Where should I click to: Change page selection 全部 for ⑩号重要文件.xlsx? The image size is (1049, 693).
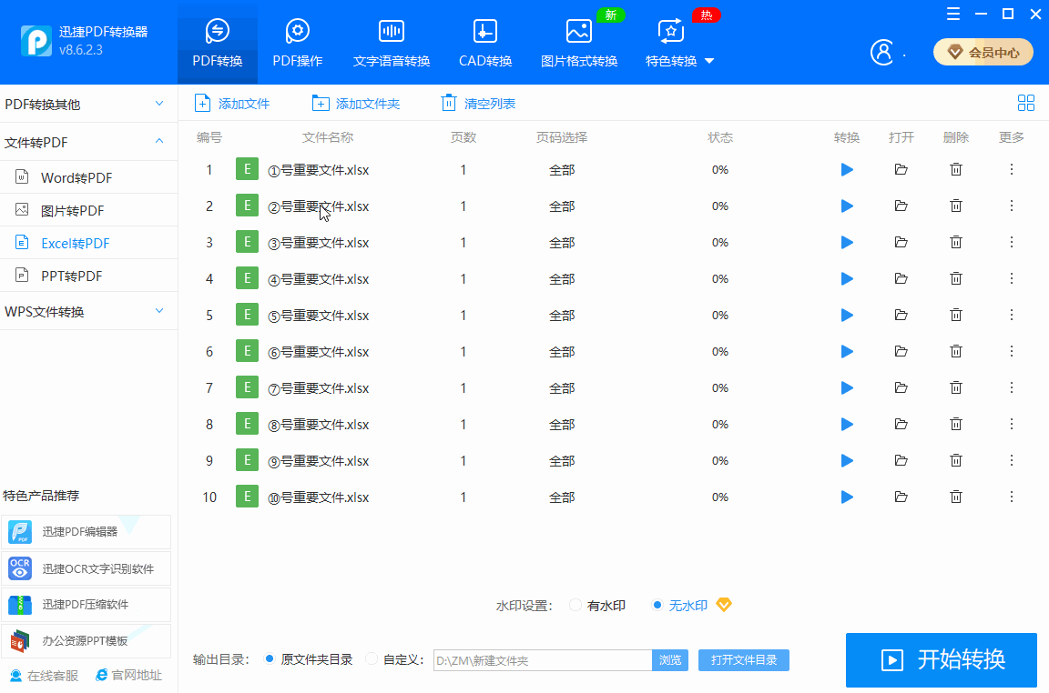click(x=562, y=497)
